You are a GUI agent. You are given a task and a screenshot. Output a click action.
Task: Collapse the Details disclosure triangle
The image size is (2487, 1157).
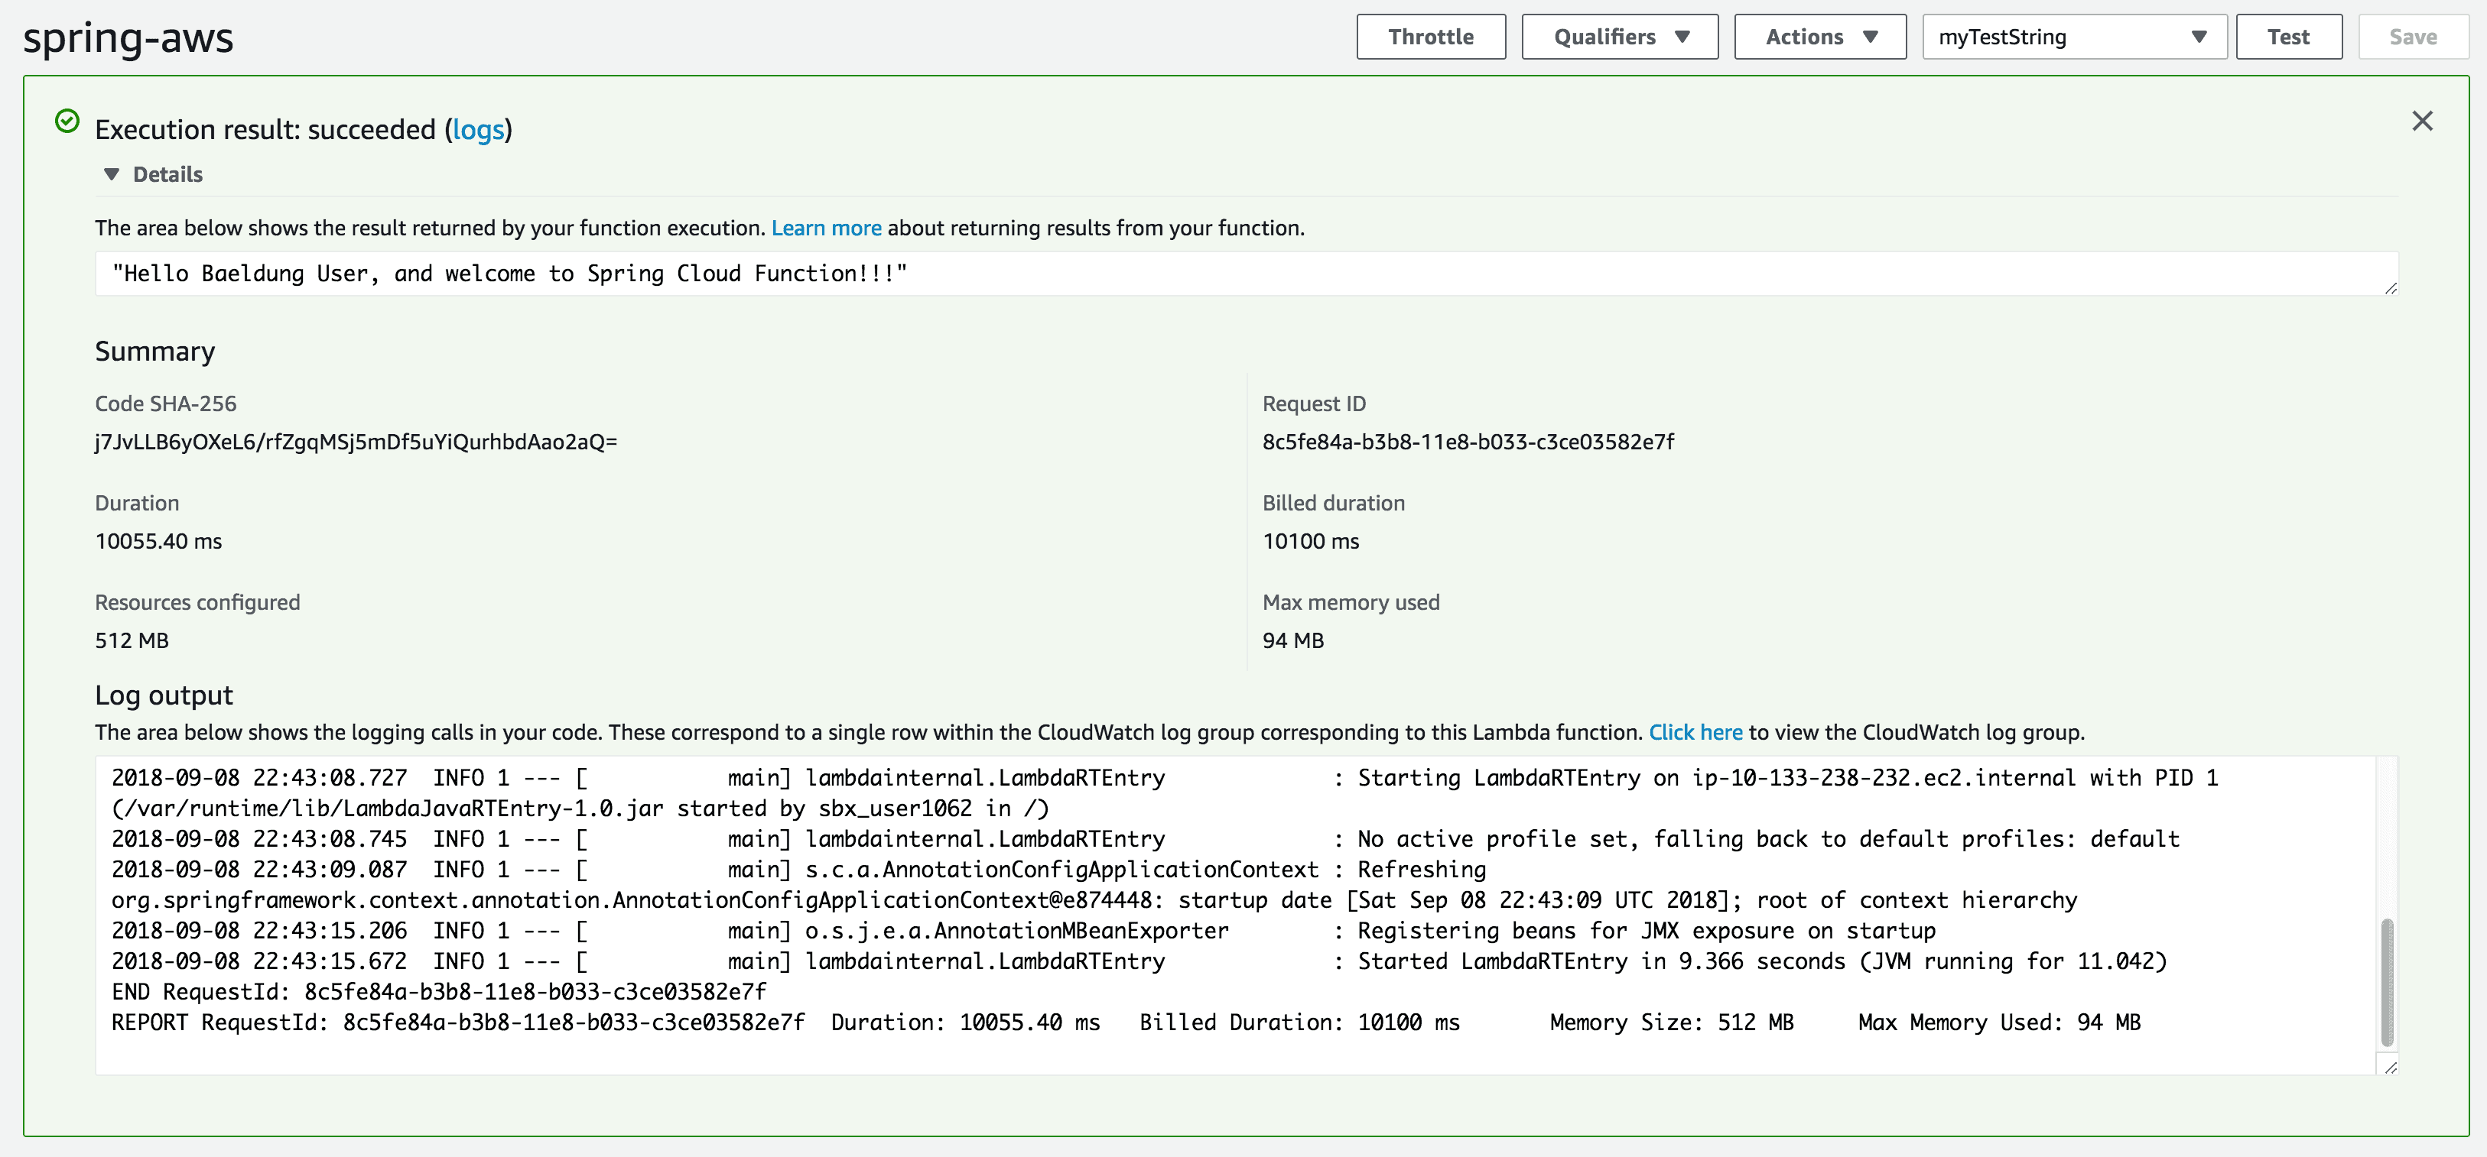coord(112,175)
